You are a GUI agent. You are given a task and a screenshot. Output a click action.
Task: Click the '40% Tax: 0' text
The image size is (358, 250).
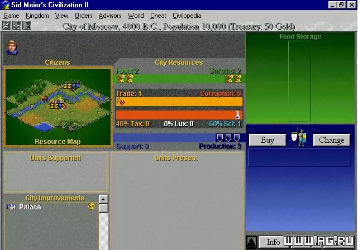point(133,124)
